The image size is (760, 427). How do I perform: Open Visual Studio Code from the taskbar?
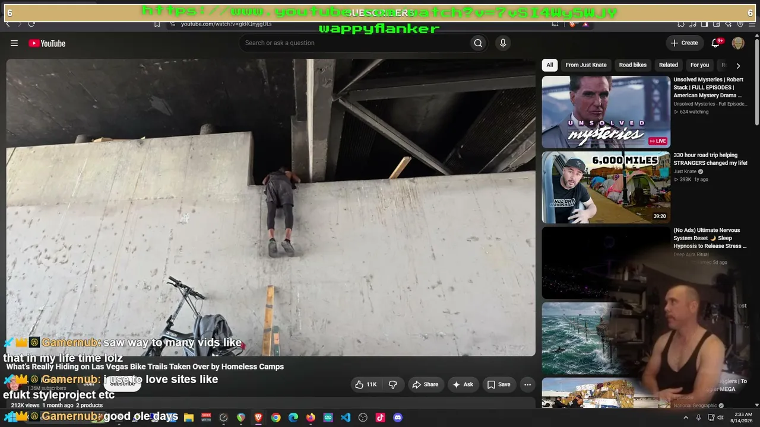[346, 418]
